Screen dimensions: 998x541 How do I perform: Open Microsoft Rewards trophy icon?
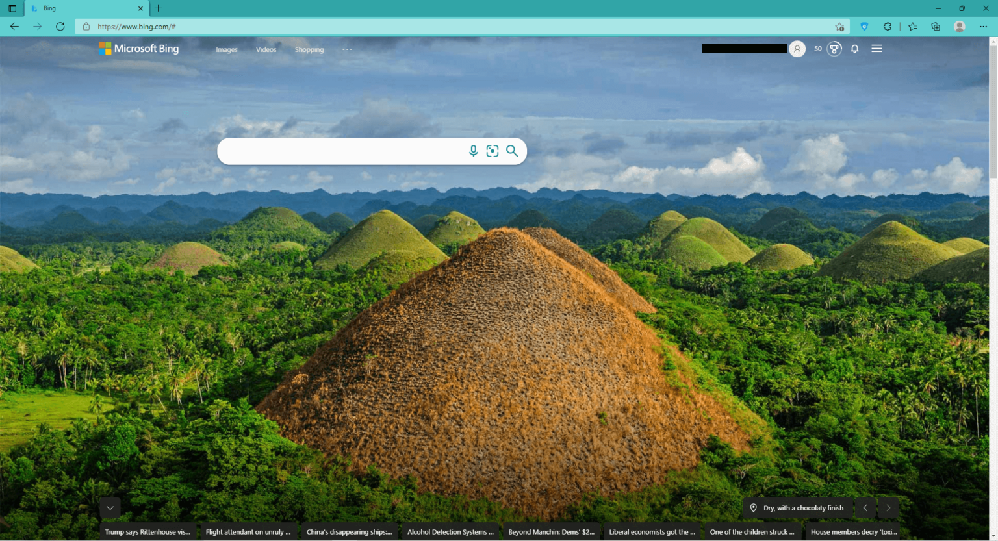(x=834, y=49)
